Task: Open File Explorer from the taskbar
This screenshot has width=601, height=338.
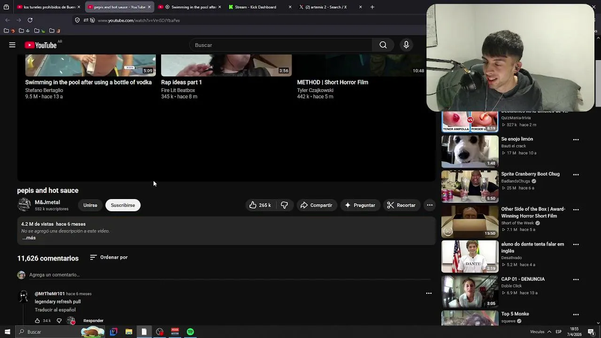Action: pyautogui.click(x=129, y=332)
